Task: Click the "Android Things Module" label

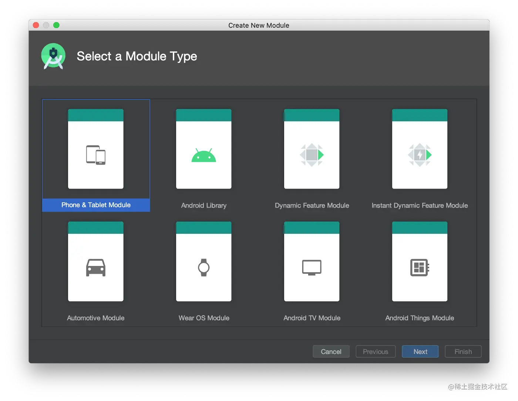Action: (x=420, y=318)
